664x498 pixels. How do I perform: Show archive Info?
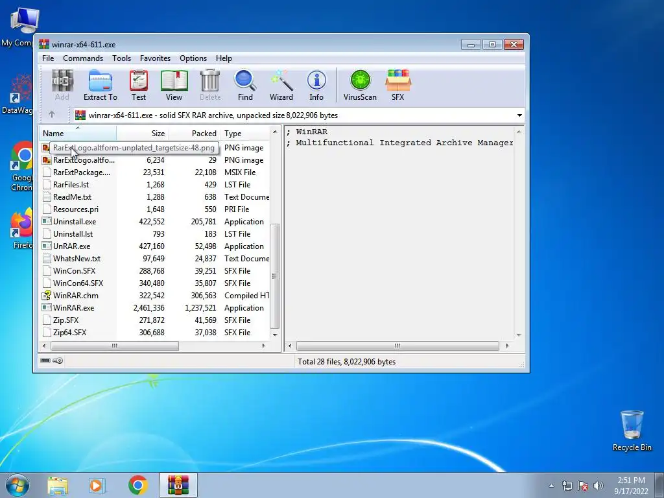pos(316,85)
